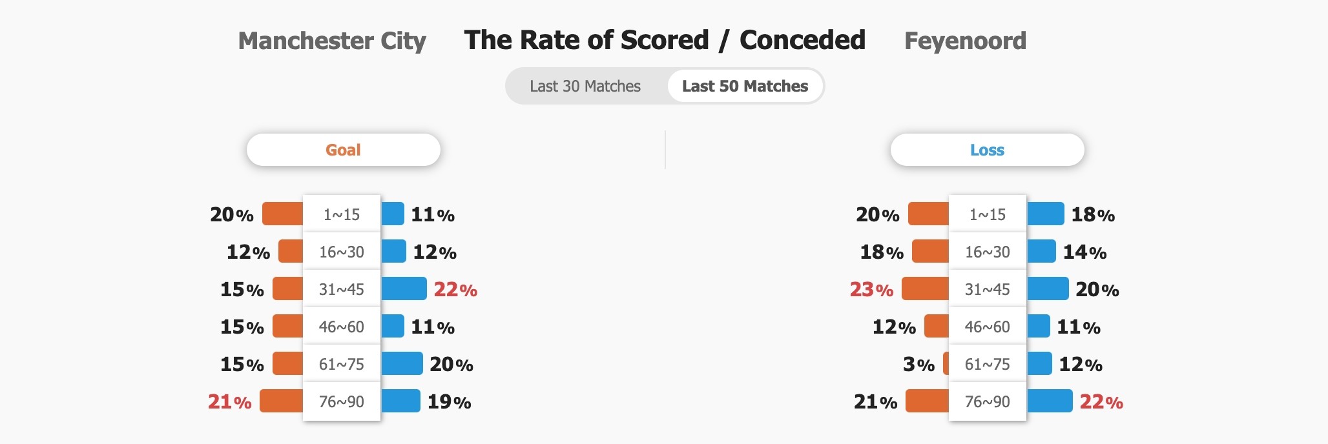Select the 31~45 interval in Goal chart
1328x444 pixels.
[342, 288]
